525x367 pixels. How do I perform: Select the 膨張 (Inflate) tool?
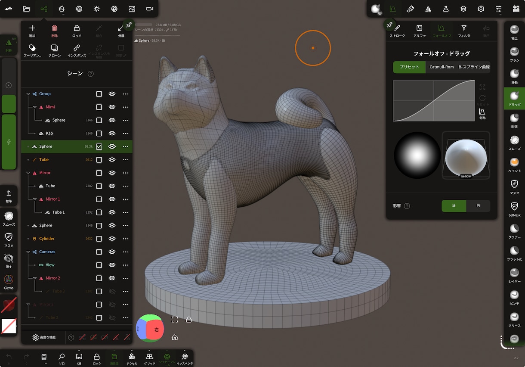click(x=514, y=121)
